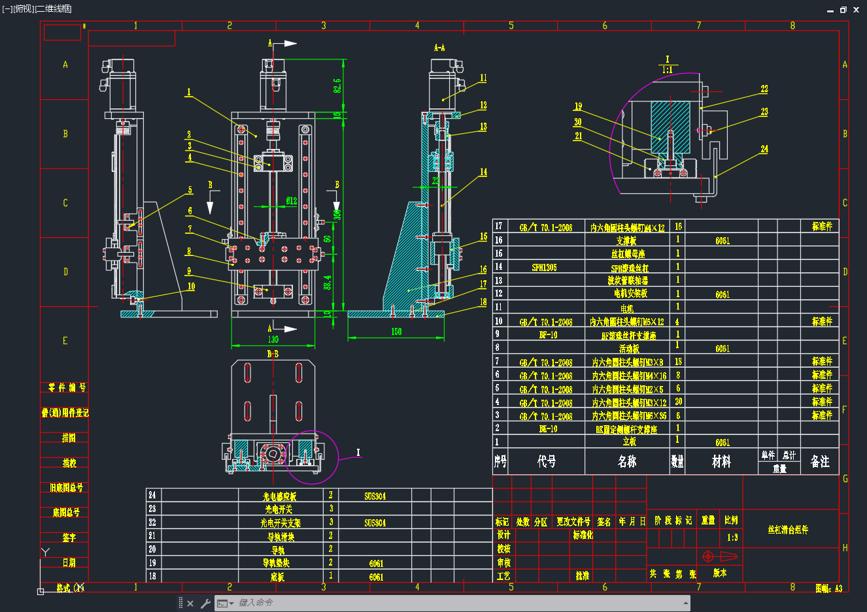Select the header cell "材料"
The width and height of the screenshot is (867, 612).
721,462
